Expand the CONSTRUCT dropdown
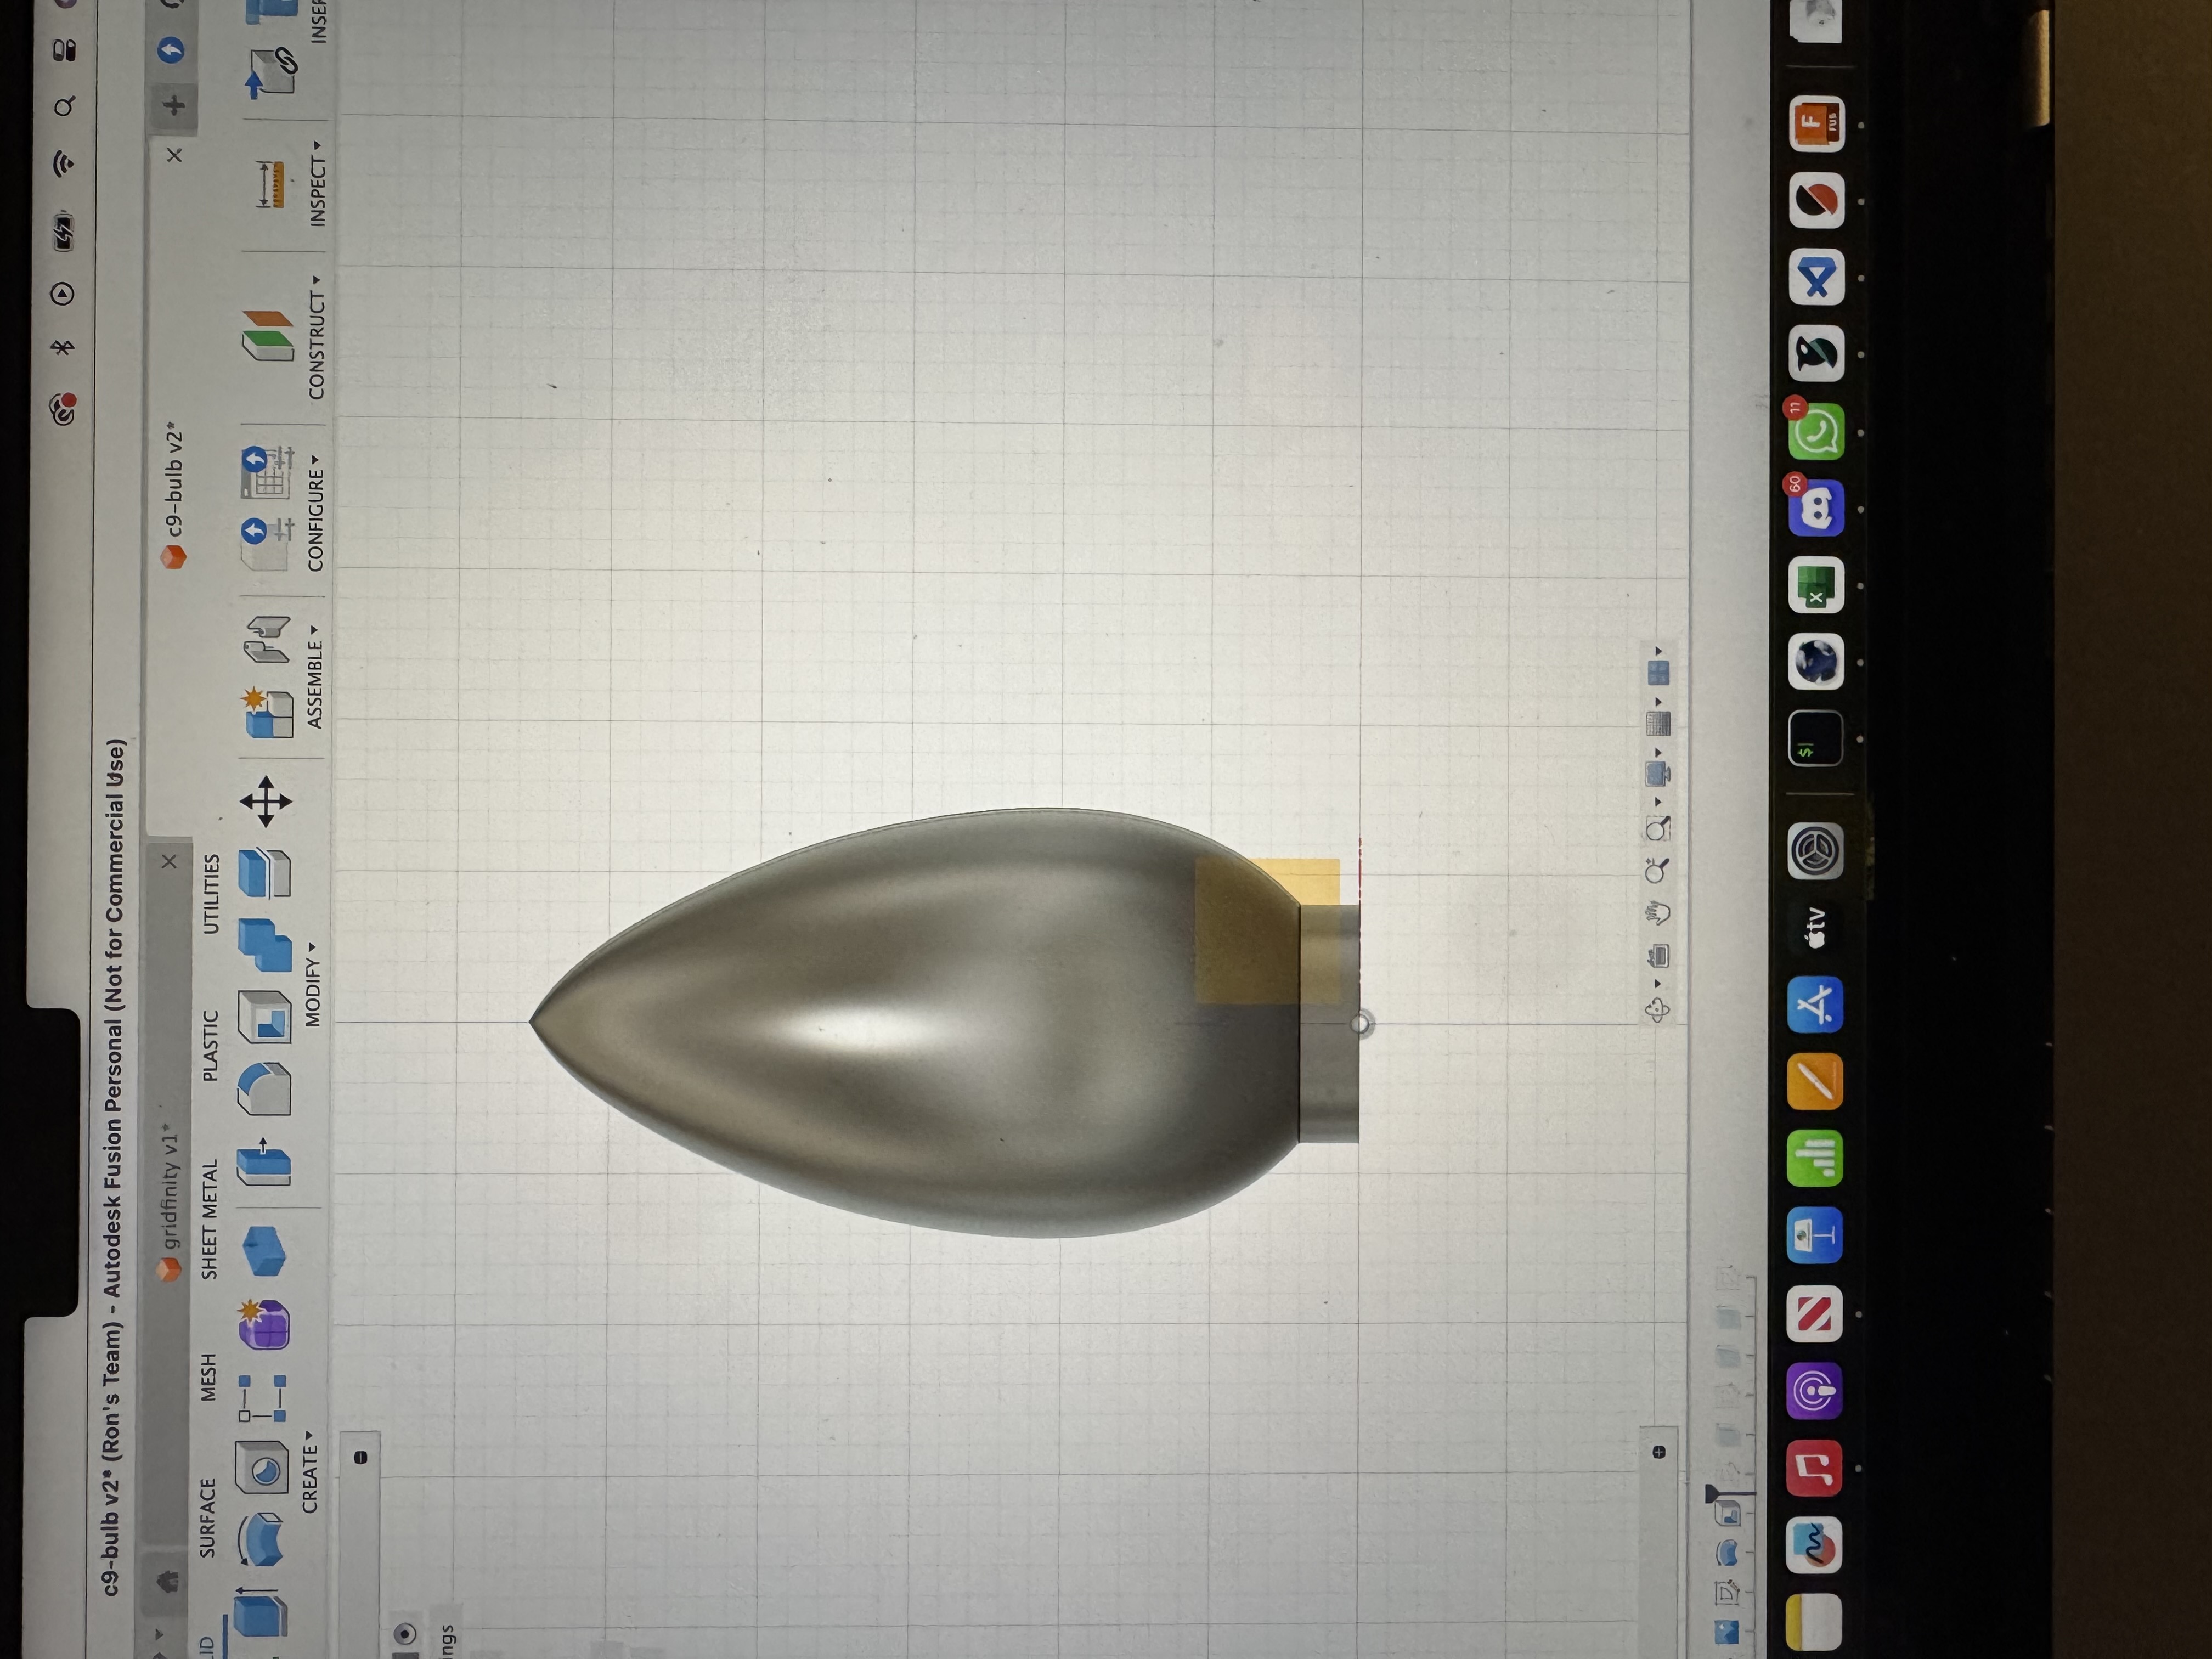2212x1659 pixels. click(x=317, y=338)
